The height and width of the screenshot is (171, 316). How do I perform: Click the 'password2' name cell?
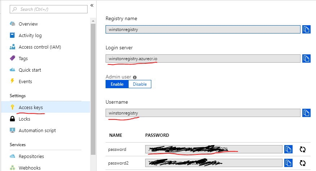click(118, 163)
